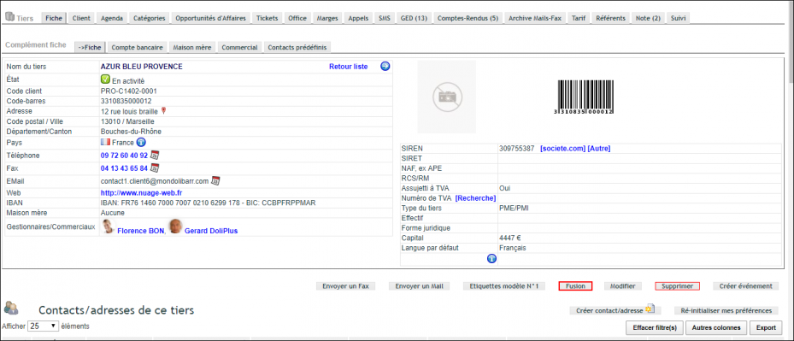Click the barcode image 3310835000012
This screenshot has width=794, height=341.
coord(584,97)
